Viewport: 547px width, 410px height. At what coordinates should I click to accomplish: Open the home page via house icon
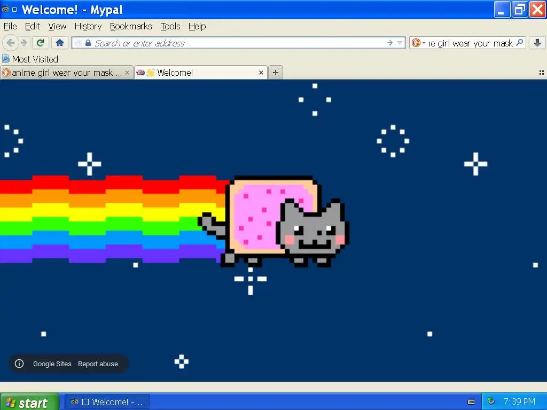tap(60, 43)
